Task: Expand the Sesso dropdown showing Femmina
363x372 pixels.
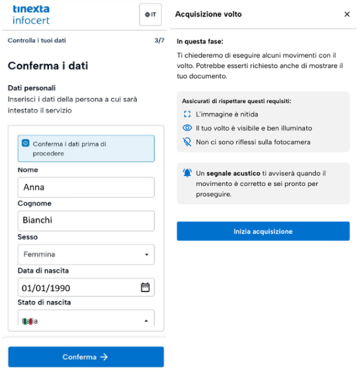Action: pos(86,254)
